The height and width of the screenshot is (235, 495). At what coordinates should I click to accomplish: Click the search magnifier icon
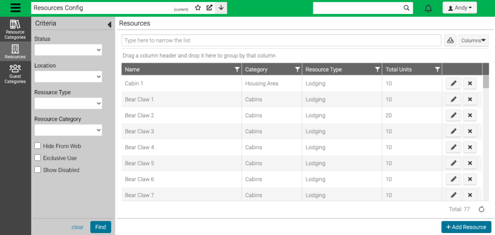[x=407, y=8]
